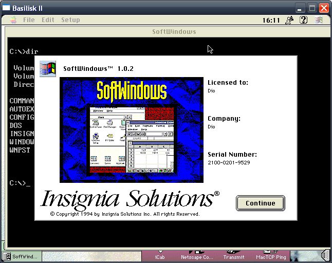Image resolution: width=332 pixels, height=263 pixels.
Task: Click the 'SoftWindows 1.0.2' title text
Action: tap(99, 68)
